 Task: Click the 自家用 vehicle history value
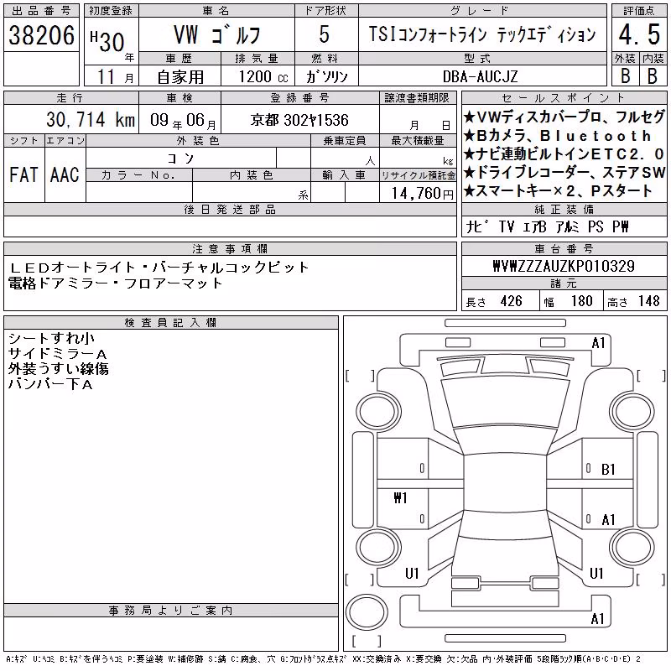click(180, 77)
